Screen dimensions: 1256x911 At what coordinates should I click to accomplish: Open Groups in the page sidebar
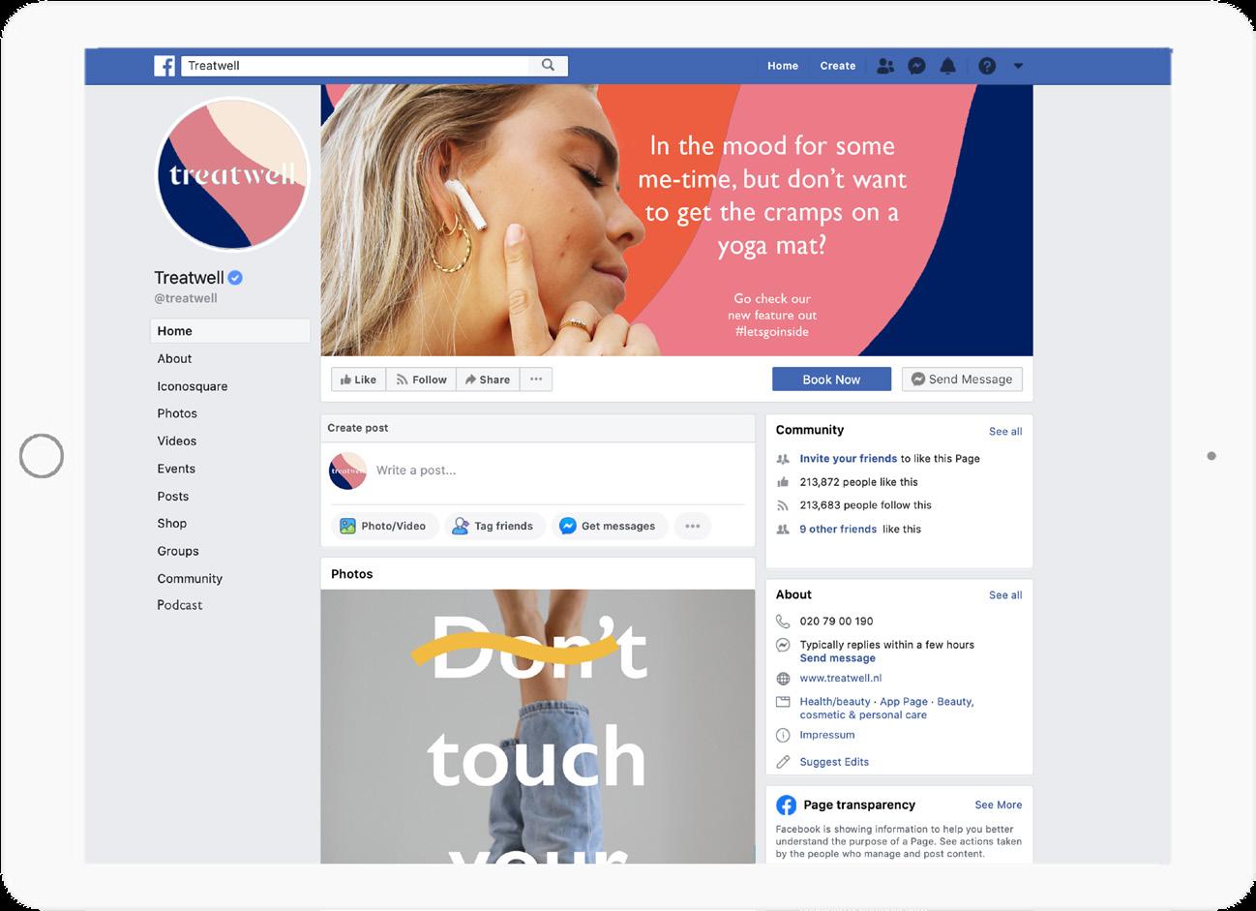178,551
